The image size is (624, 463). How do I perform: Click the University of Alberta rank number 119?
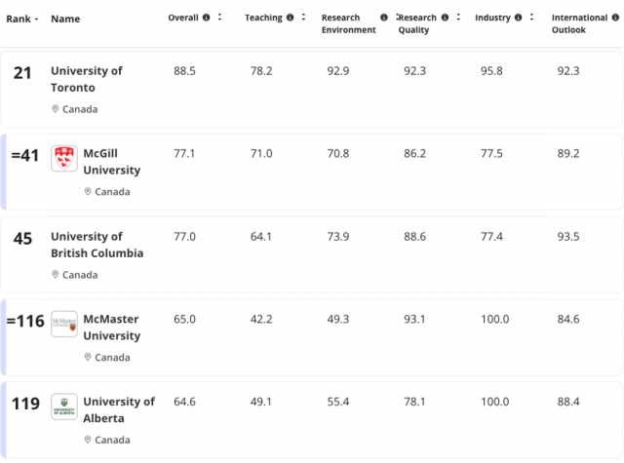pos(28,403)
